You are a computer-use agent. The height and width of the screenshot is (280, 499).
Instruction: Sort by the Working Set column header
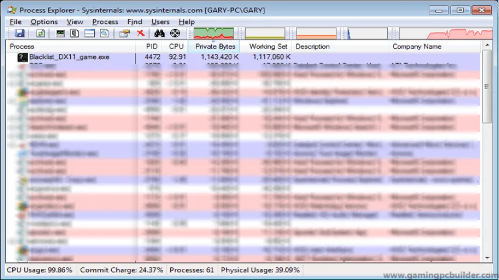pos(266,46)
